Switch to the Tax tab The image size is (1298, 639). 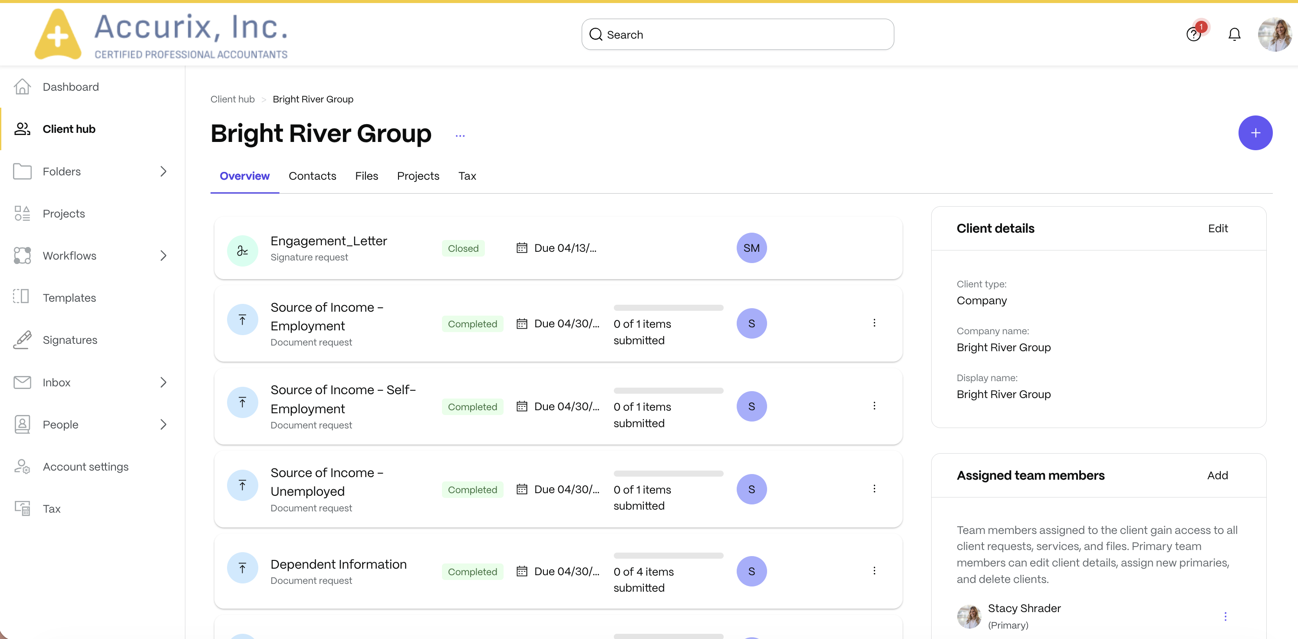[x=467, y=176]
